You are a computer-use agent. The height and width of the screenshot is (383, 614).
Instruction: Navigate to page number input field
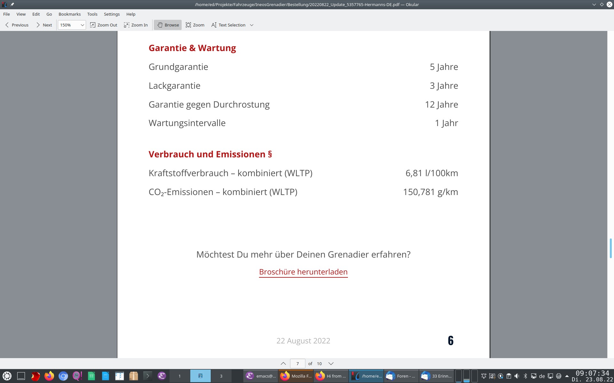tap(297, 363)
